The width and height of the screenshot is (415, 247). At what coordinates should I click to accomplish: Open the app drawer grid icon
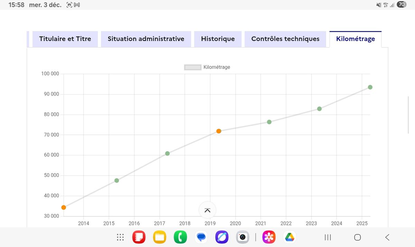[120, 237]
